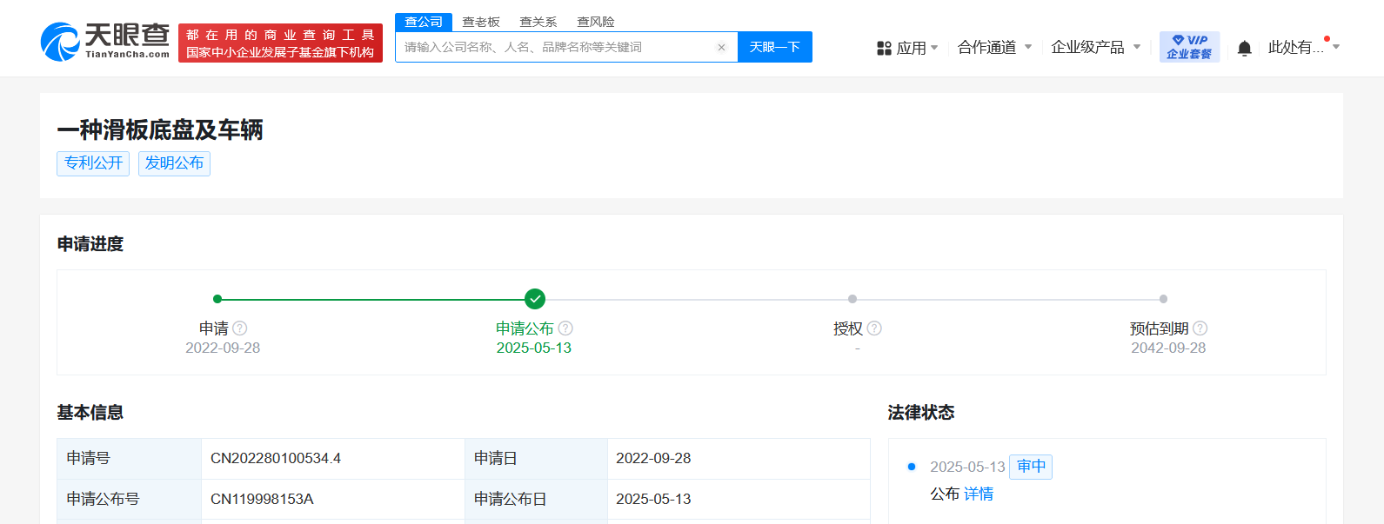1384x524 pixels.
Task: Click the 法律状态 section heading
Action: (x=921, y=413)
